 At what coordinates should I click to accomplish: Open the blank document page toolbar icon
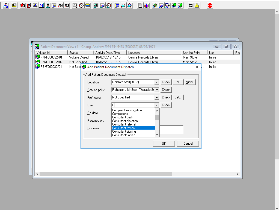point(140,5)
